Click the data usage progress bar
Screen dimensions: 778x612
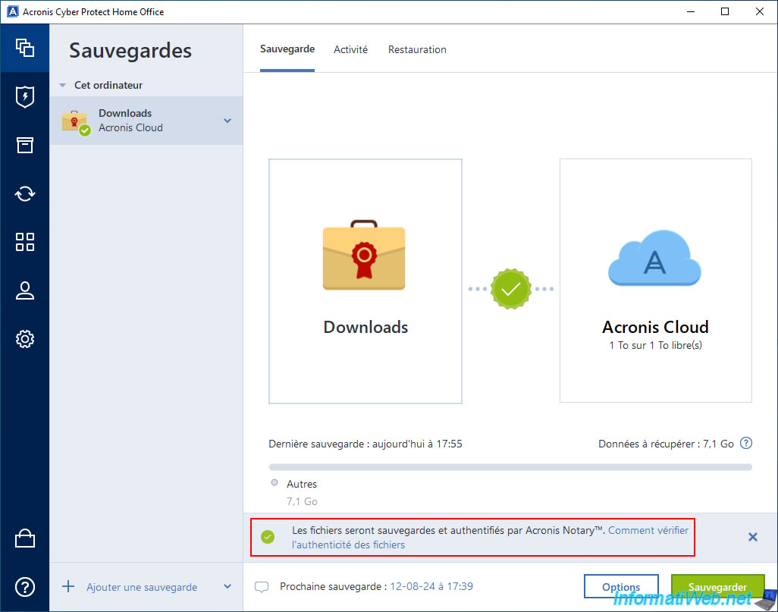click(510, 467)
